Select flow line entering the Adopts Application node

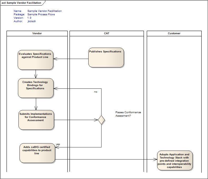tap(105, 159)
